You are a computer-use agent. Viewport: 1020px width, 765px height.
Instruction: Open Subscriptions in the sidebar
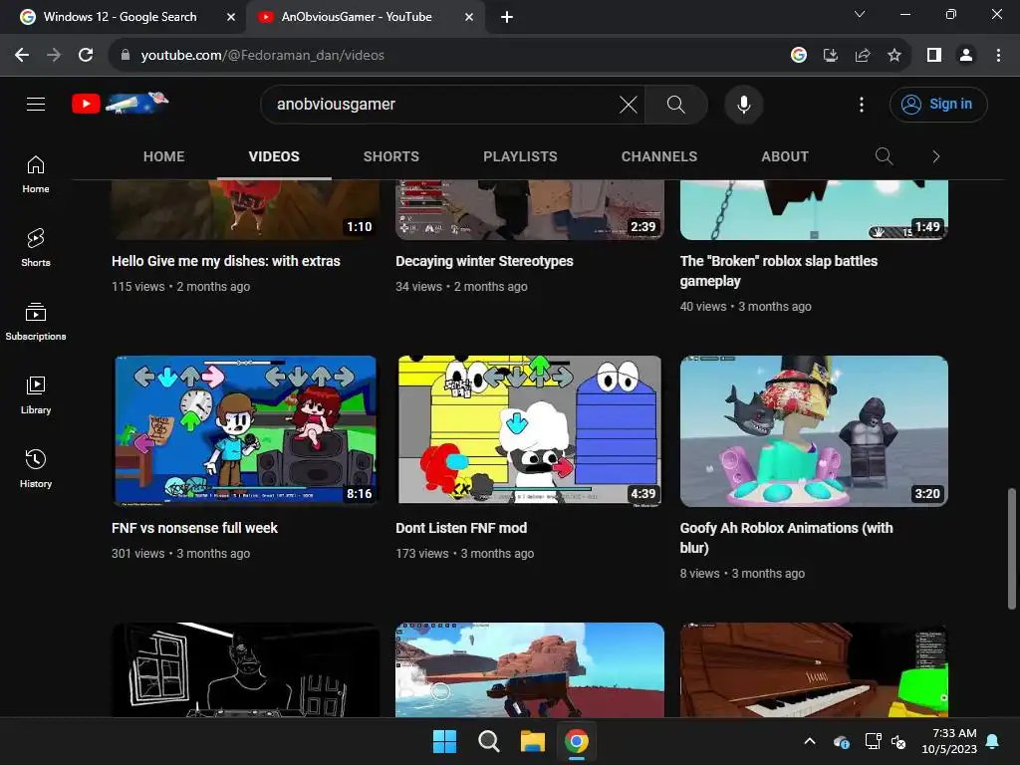pyautogui.click(x=36, y=322)
